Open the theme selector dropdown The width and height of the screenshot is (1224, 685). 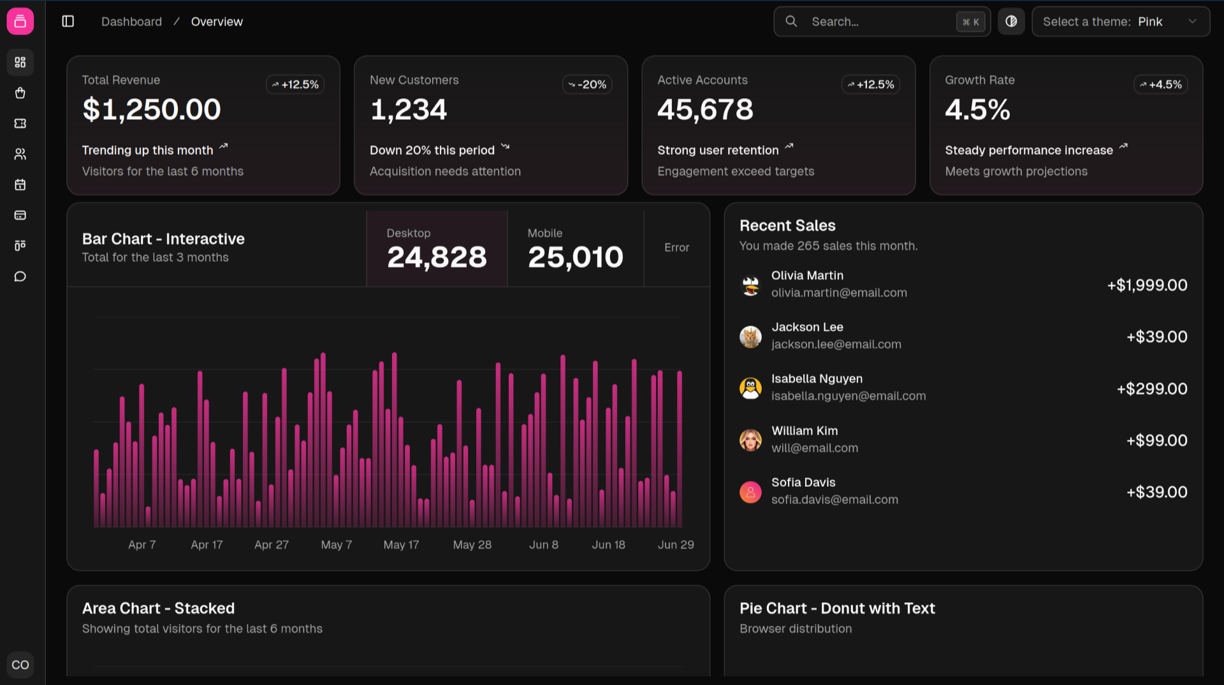point(1120,22)
